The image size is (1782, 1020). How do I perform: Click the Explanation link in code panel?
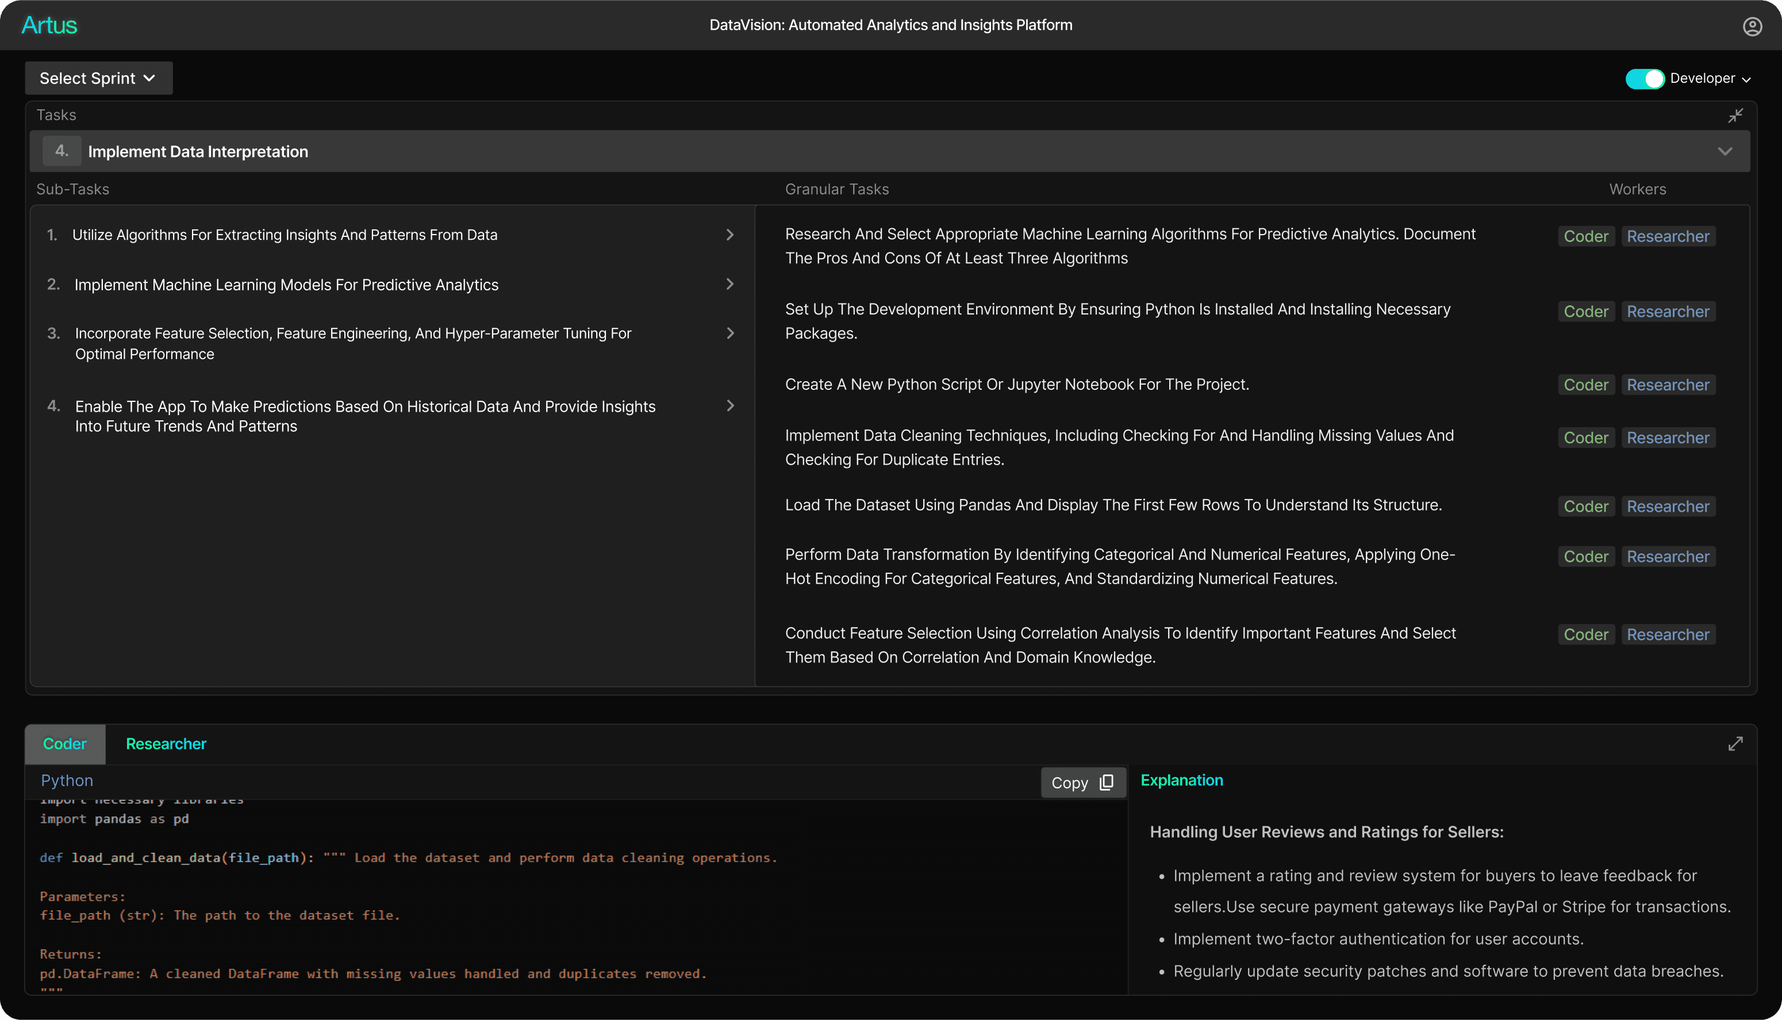[1182, 780]
